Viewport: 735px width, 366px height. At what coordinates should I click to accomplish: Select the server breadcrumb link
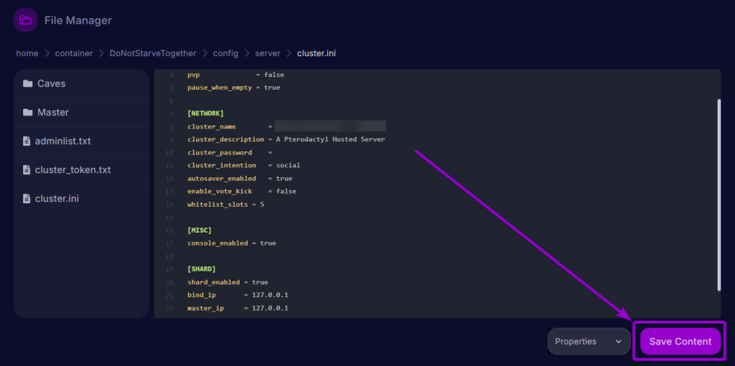[268, 53]
